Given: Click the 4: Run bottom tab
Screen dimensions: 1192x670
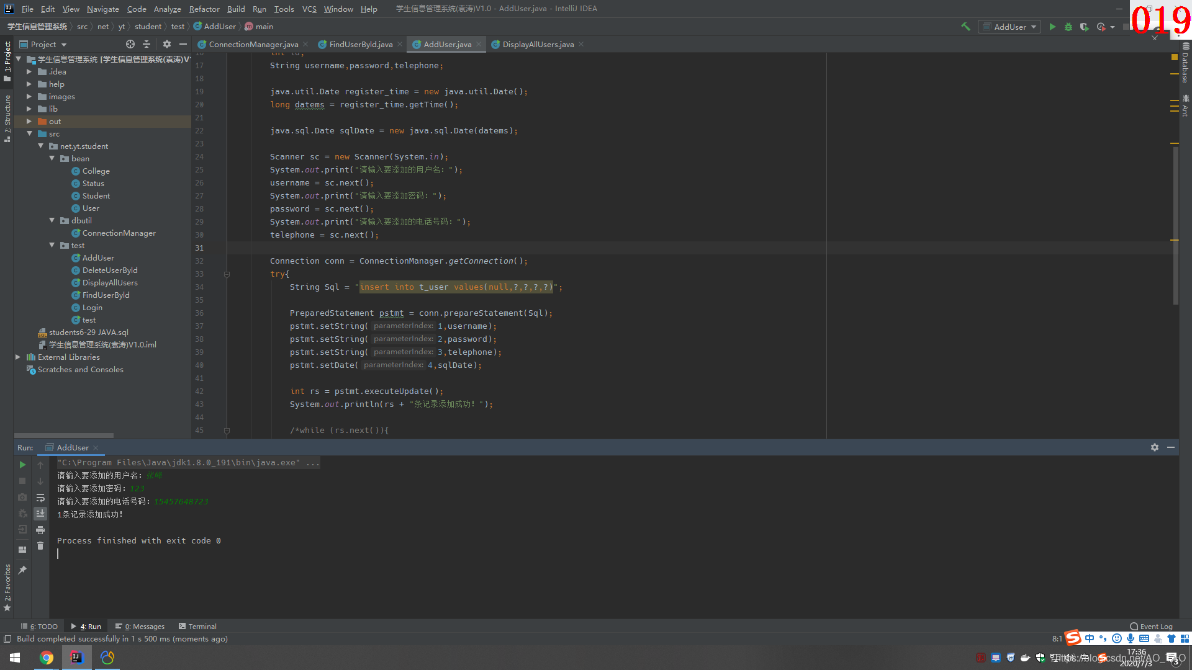Looking at the screenshot, I should point(86,626).
